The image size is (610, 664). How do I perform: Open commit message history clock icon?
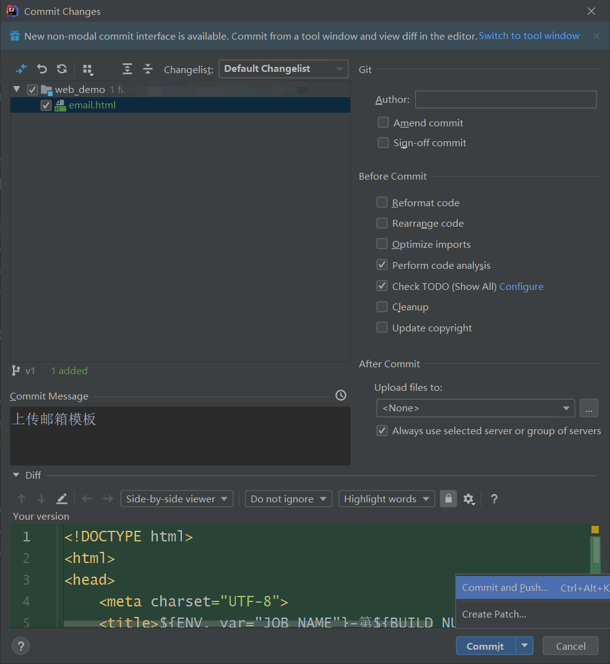[x=340, y=395]
